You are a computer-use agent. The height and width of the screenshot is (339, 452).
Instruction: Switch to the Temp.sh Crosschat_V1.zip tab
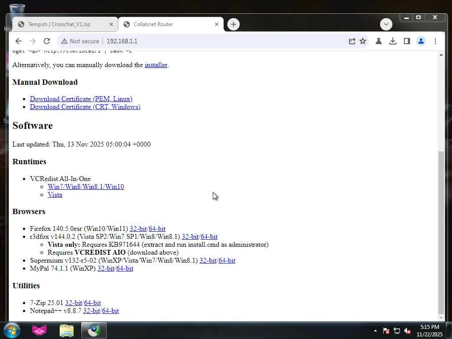59,25
